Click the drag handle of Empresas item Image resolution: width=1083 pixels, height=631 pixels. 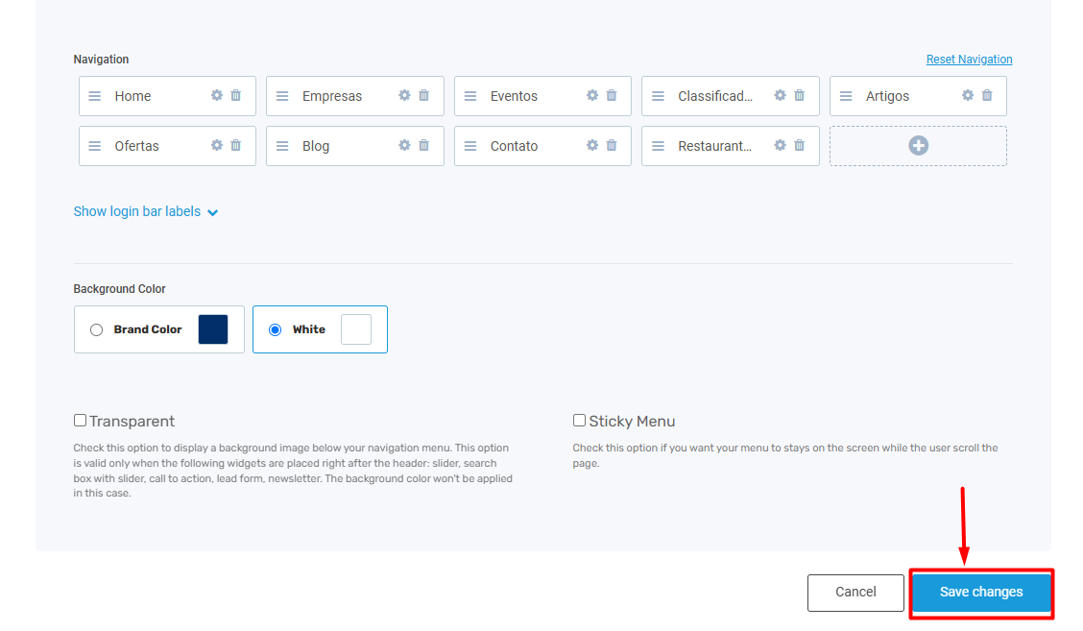pyautogui.click(x=282, y=96)
